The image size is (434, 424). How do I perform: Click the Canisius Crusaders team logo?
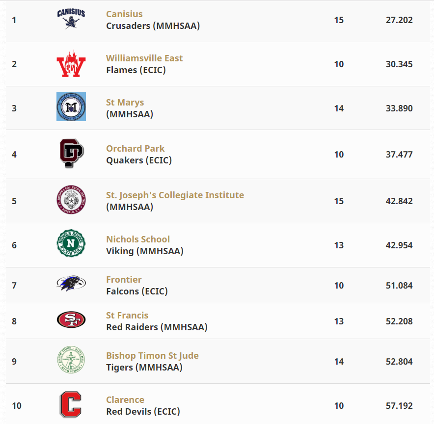pyautogui.click(x=71, y=19)
